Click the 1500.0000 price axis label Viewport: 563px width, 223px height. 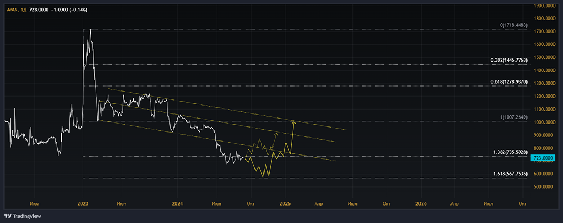click(545, 57)
